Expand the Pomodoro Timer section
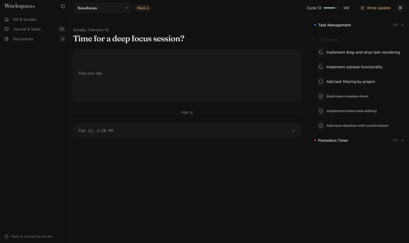The image size is (409, 243). click(402, 140)
